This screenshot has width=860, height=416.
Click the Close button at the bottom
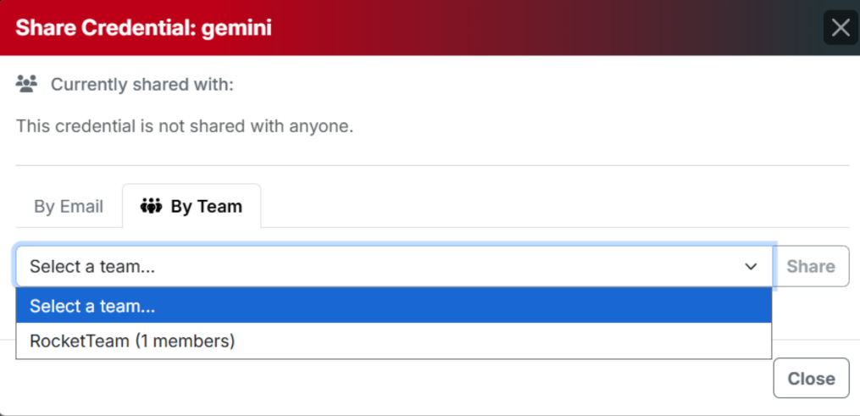(811, 379)
